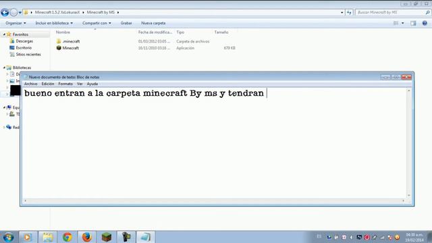Click the 'Minecraft 1.5.2 XxLokuraxX' breadcrumb segment
Viewport: 432px width, 243px height.
57,12
